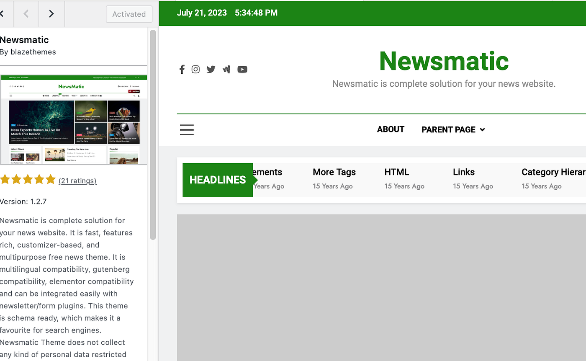Go to the previous theme arrow
The image size is (586, 361).
[x=26, y=14]
